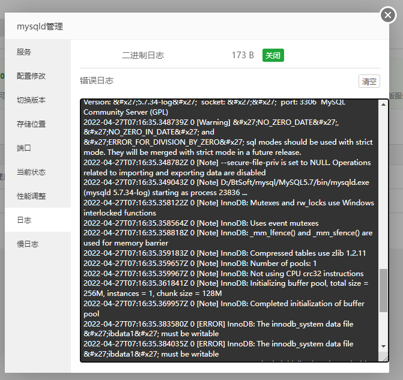Click the green 关闭 binary log button
Viewport: 403px width, 380px height.
(273, 55)
